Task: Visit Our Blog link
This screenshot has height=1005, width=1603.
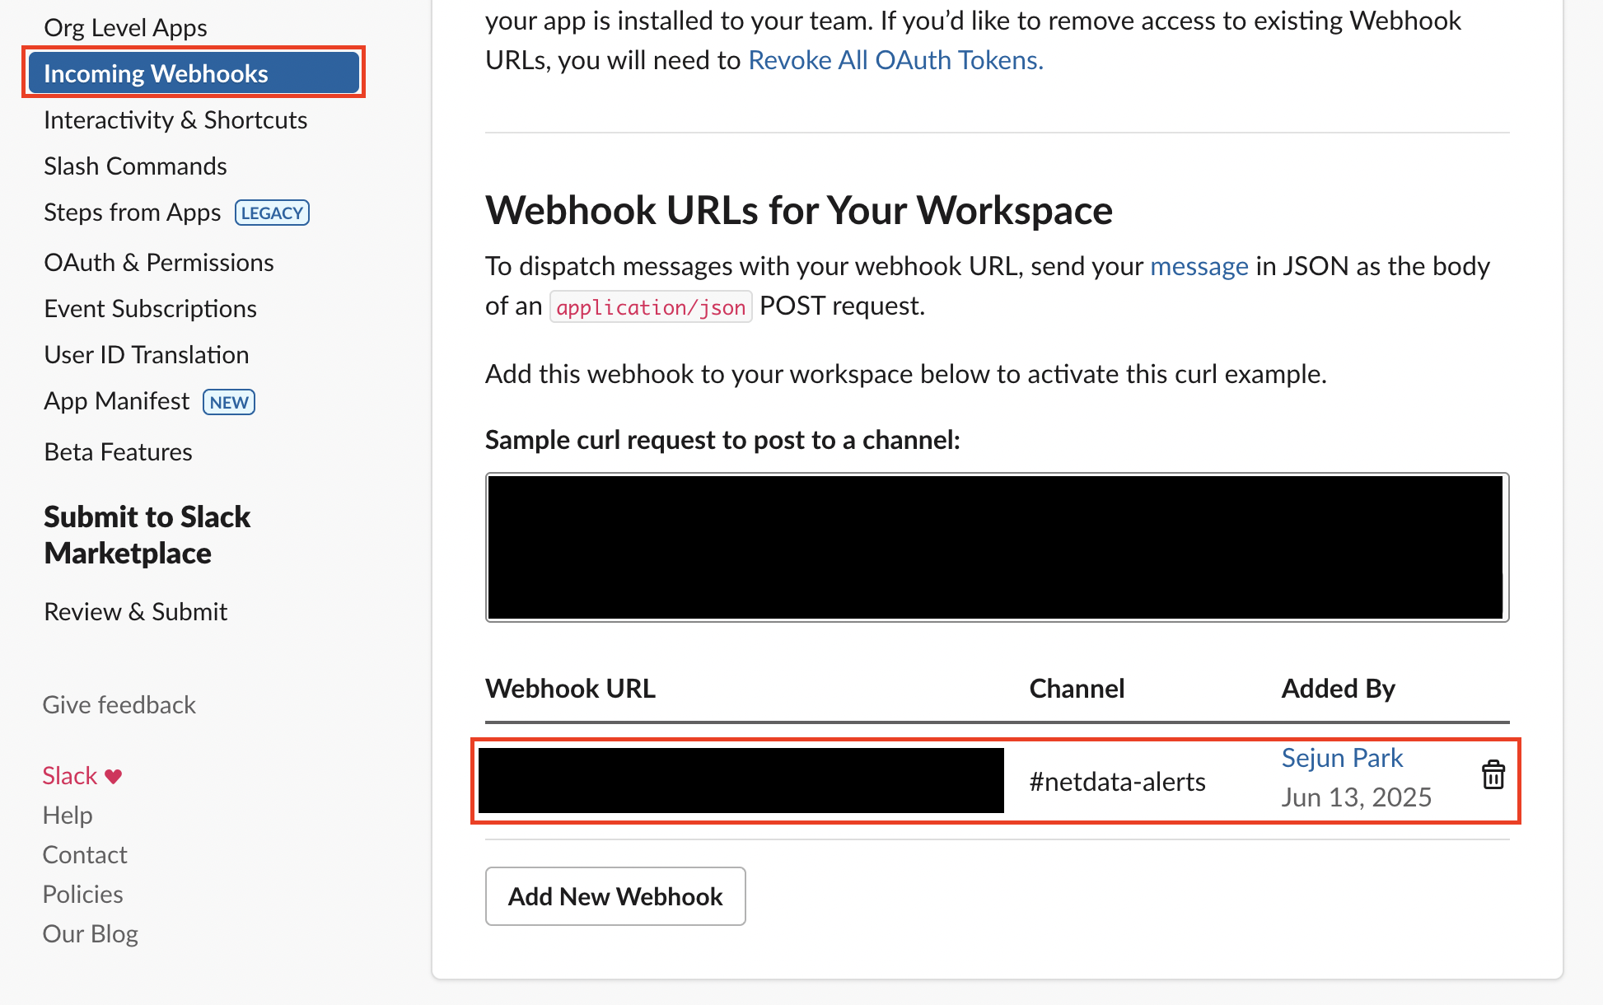Action: coord(90,933)
